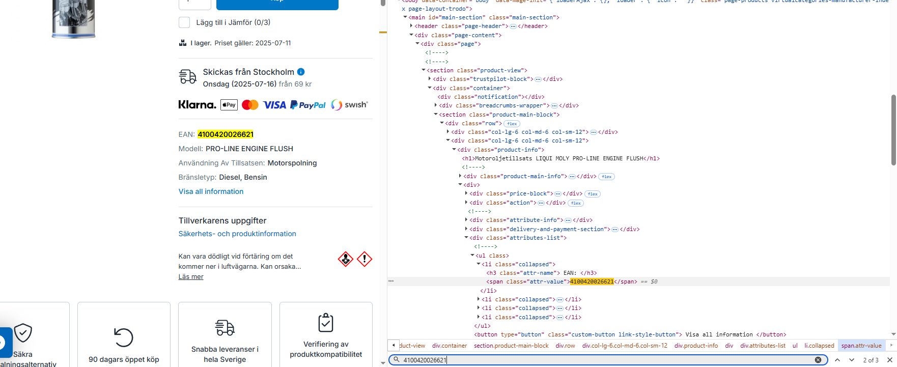Click the product bottle image
This screenshot has height=367, width=897.
73,19
